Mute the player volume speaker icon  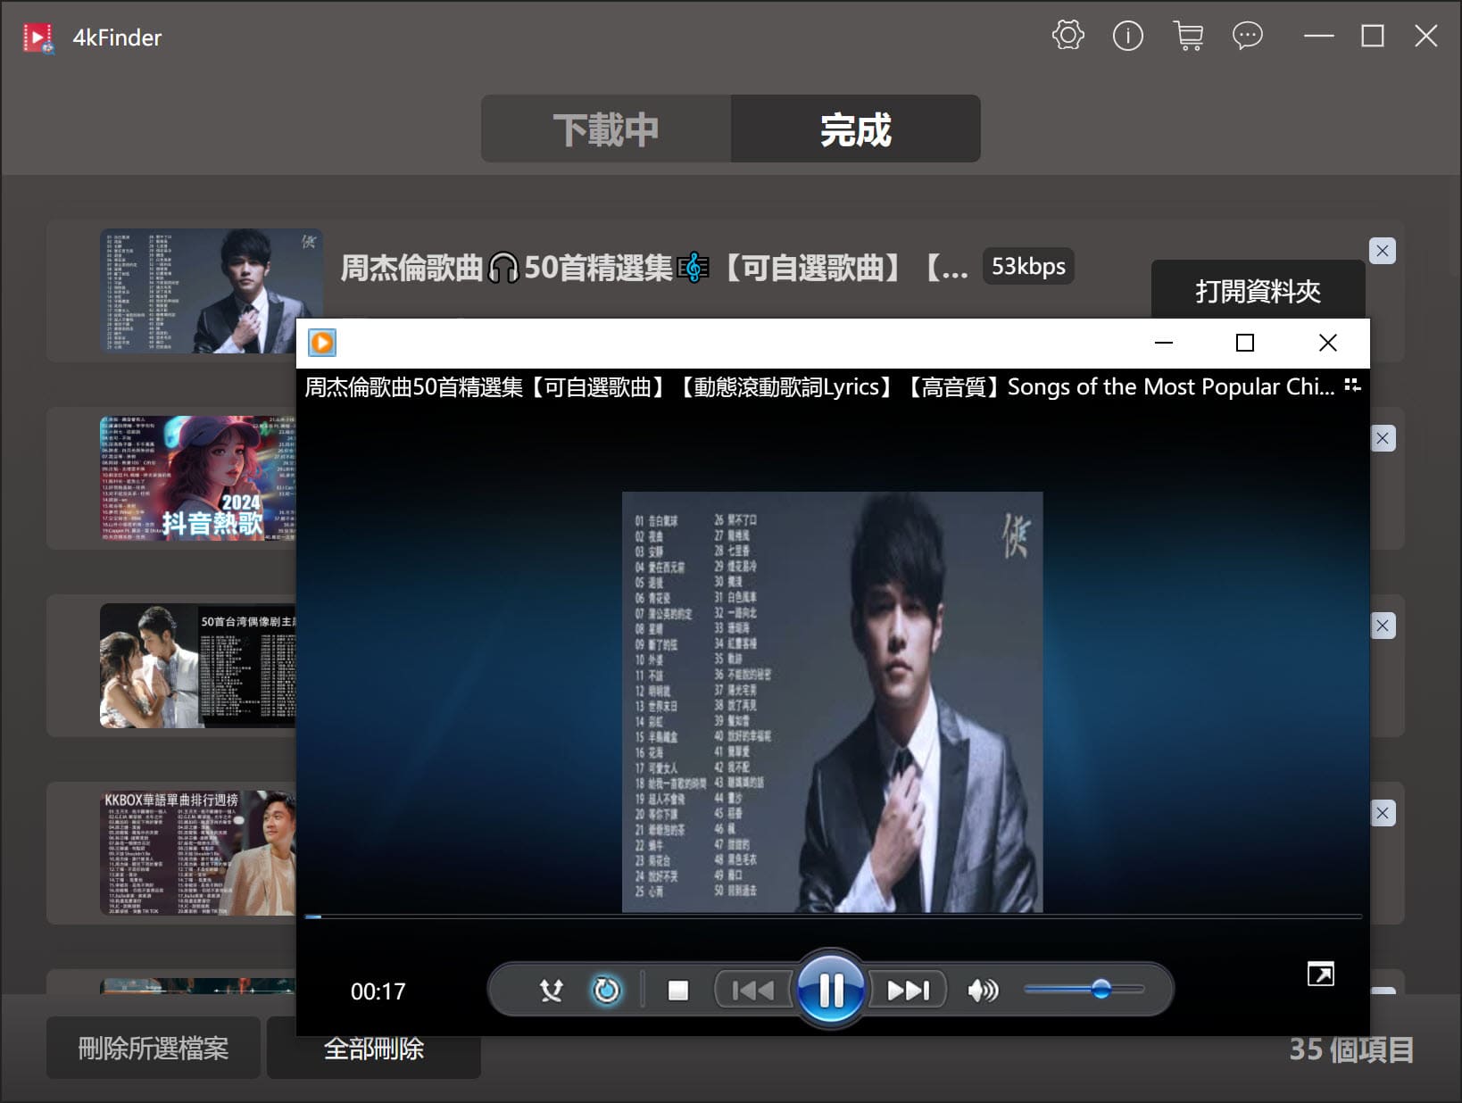click(983, 991)
